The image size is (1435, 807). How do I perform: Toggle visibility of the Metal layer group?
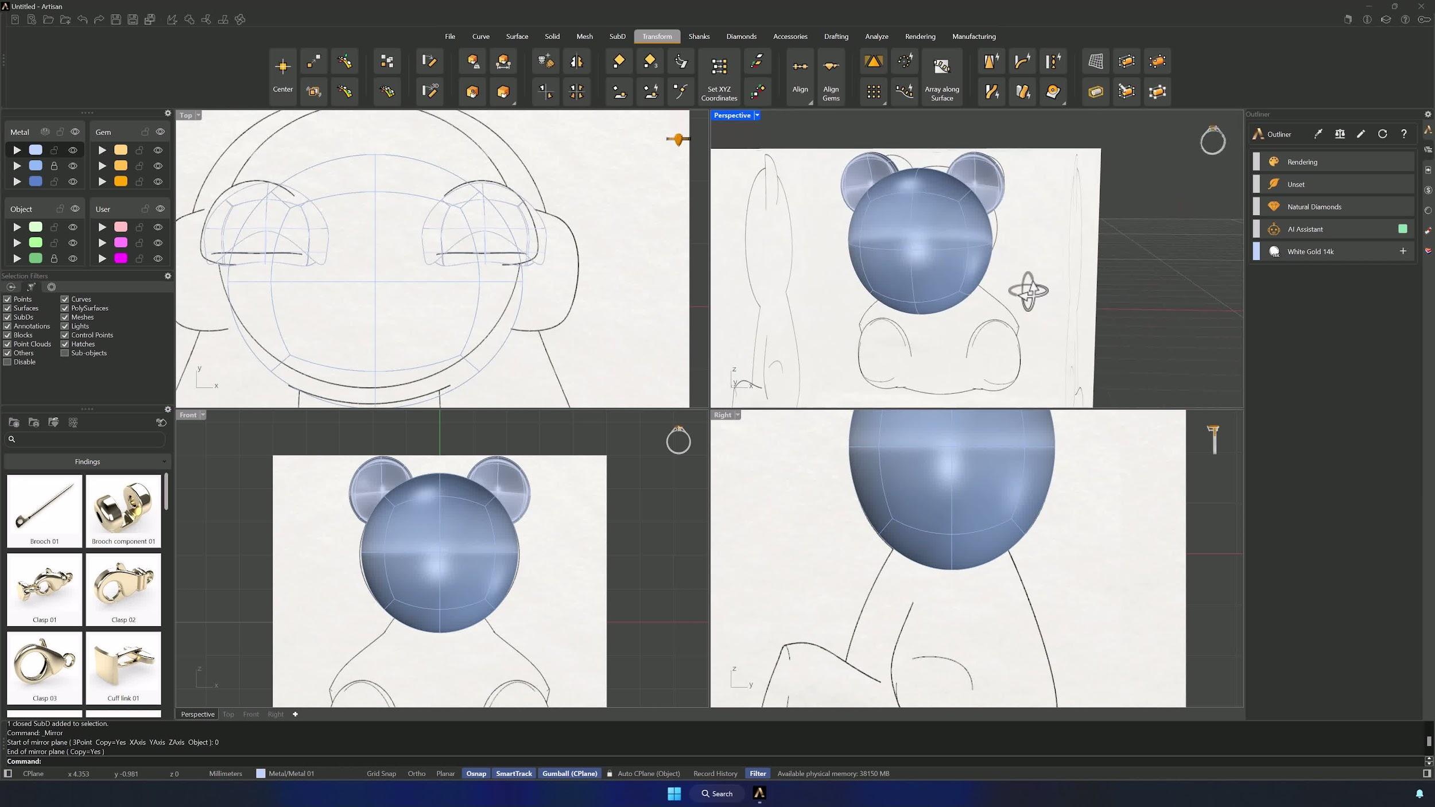coord(75,132)
